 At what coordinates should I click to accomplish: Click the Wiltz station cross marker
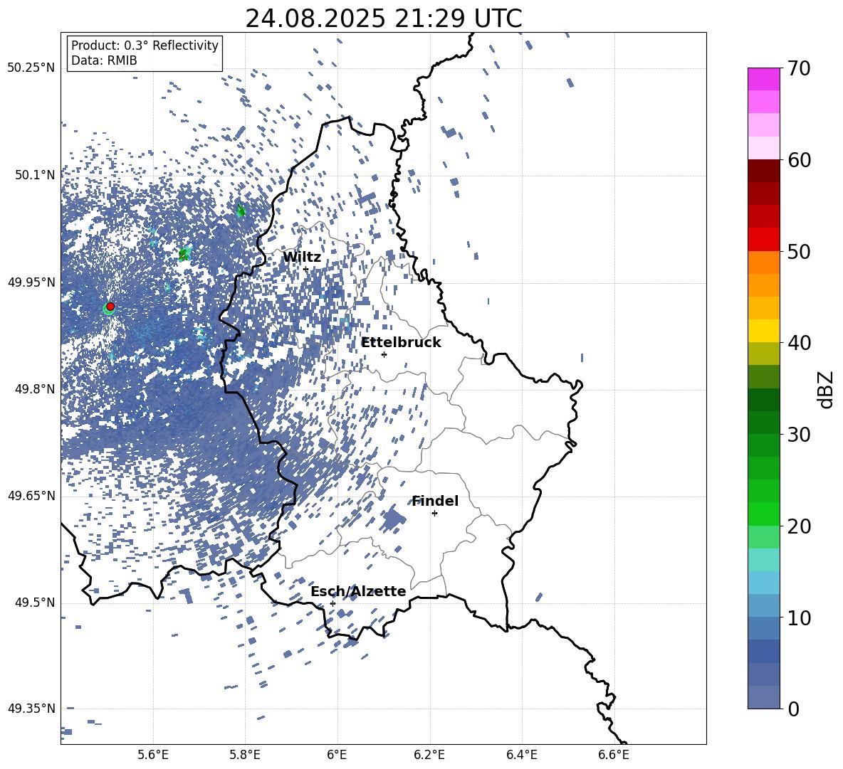click(306, 269)
